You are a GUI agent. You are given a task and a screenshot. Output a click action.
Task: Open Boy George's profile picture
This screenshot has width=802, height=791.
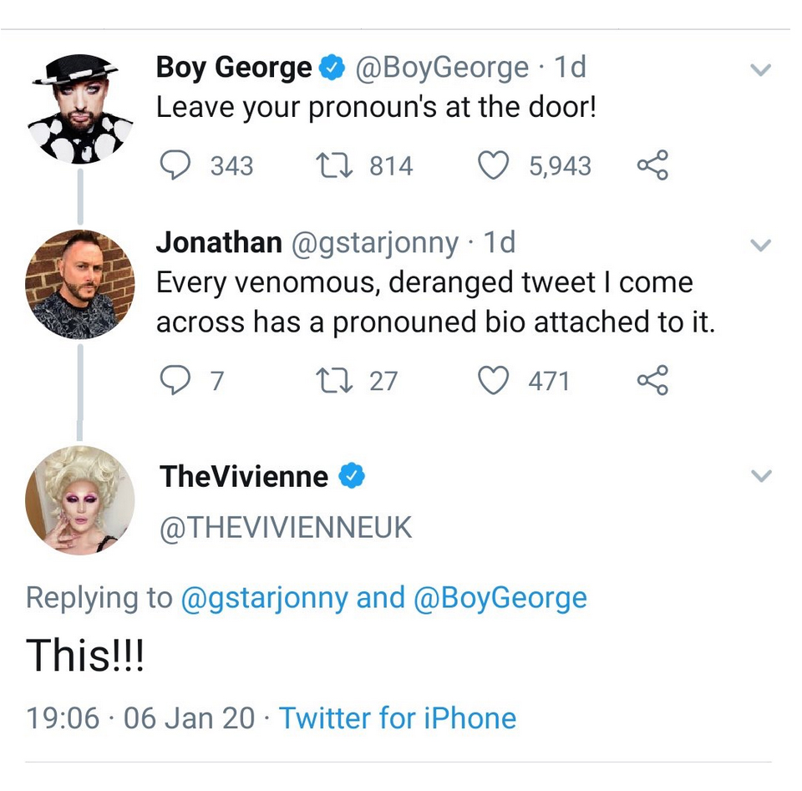click(80, 109)
